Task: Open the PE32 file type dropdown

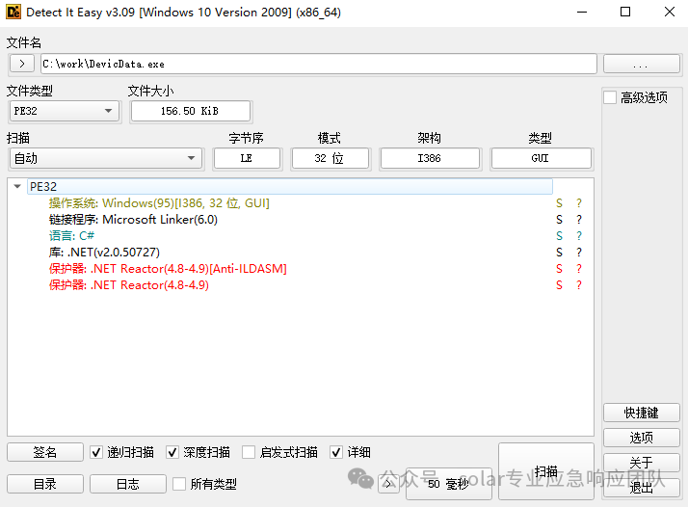Action: [64, 111]
